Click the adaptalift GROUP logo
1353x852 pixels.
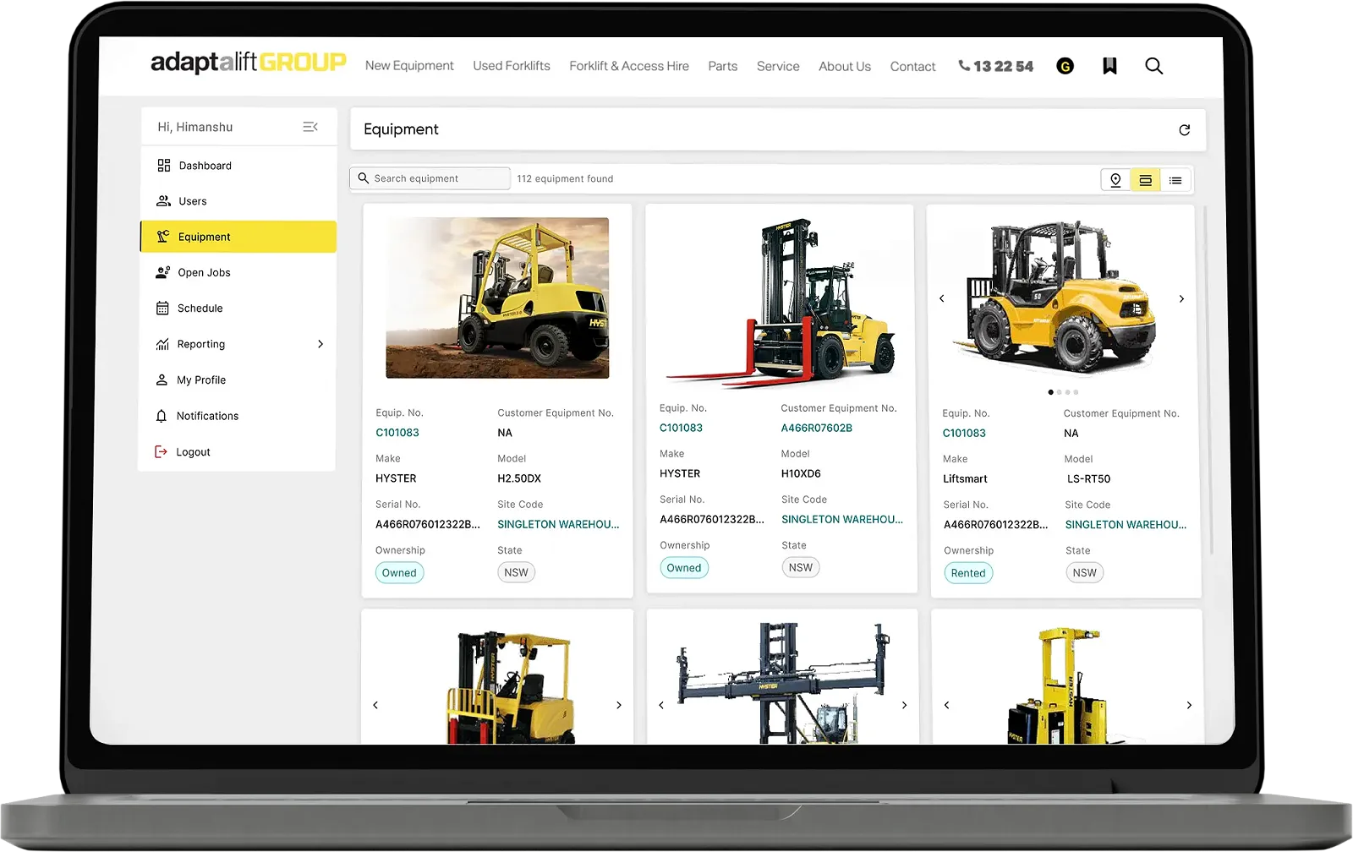point(248,63)
